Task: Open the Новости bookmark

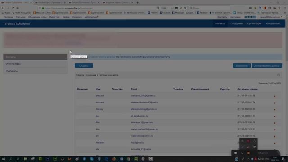Action: point(153,13)
